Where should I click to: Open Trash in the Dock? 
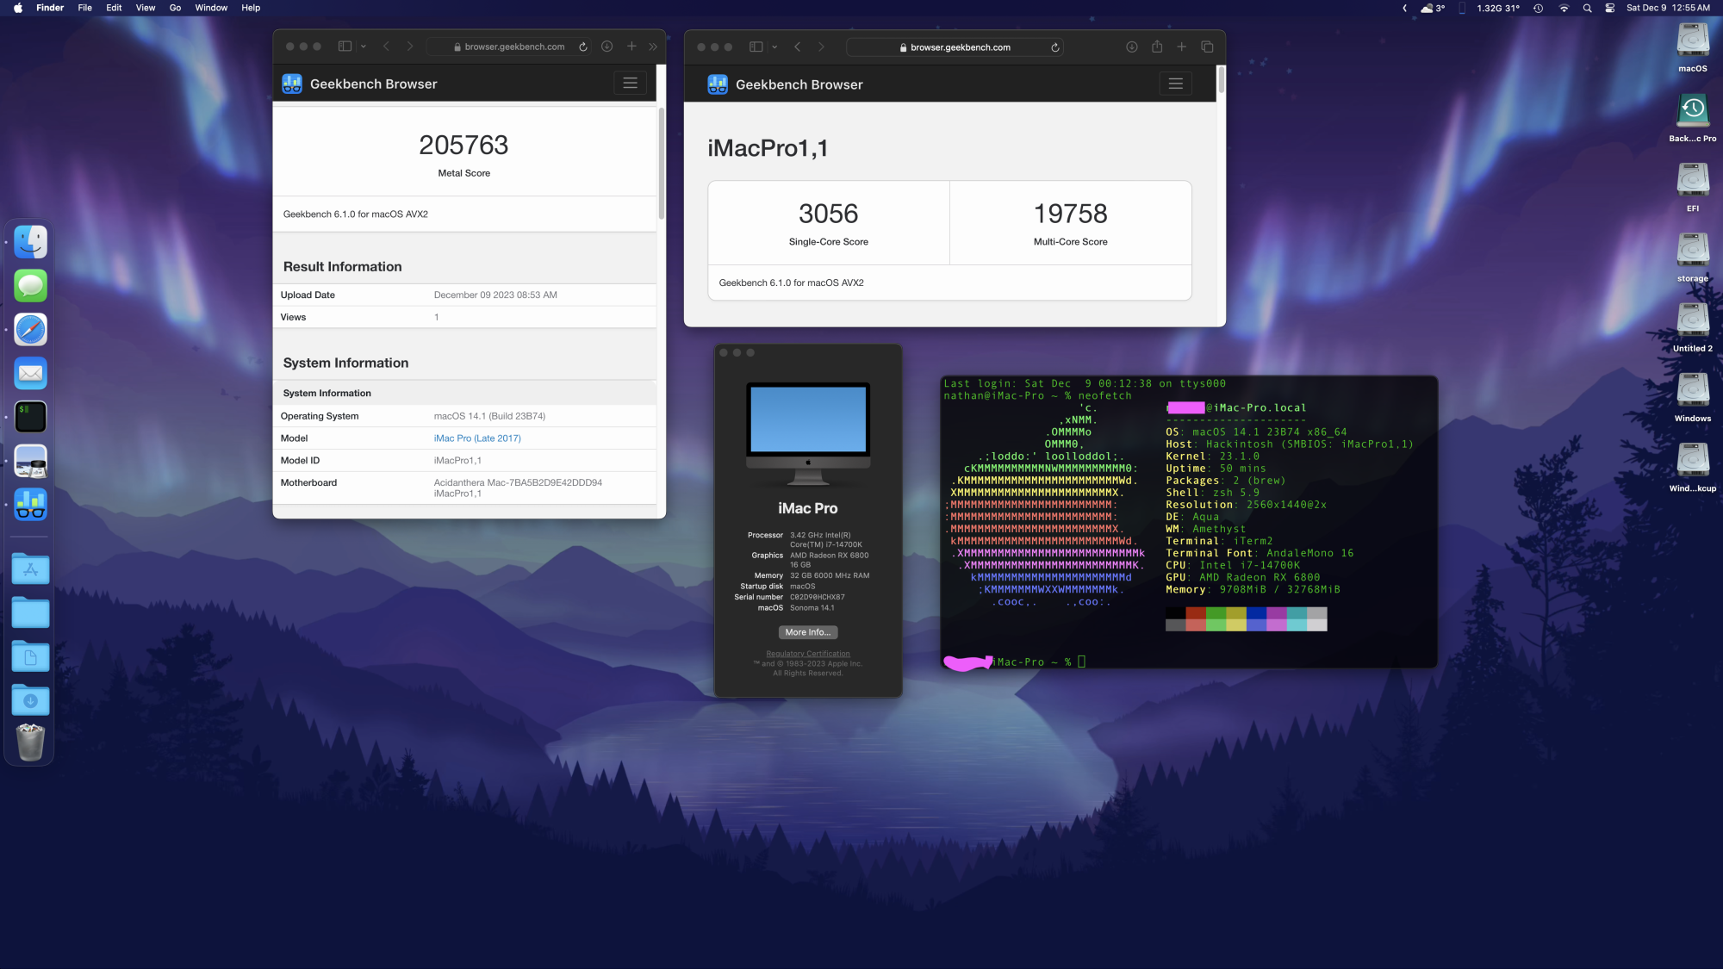[x=31, y=742]
